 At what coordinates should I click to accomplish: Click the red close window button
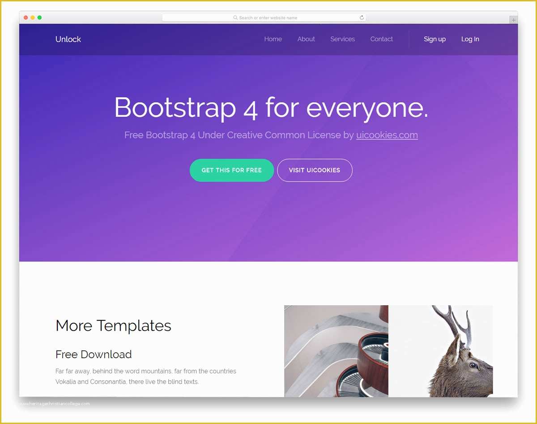(x=26, y=17)
